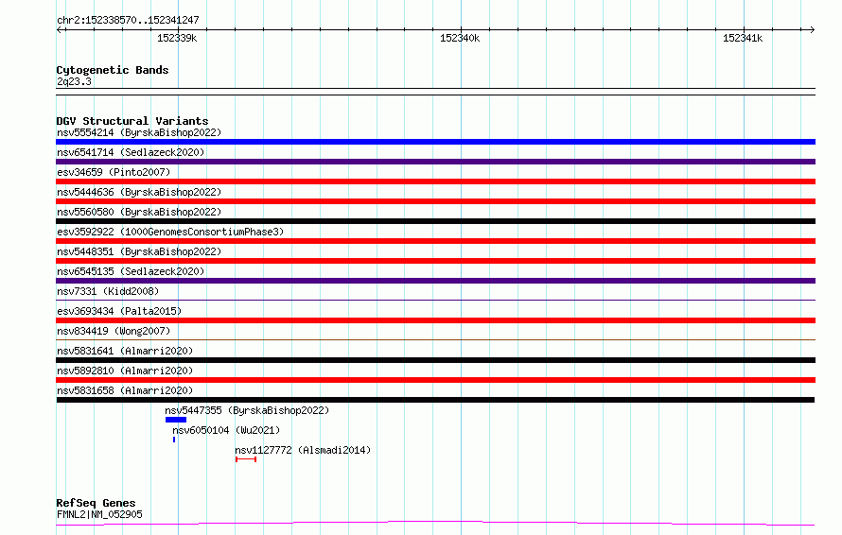Click nsv5447355 (ByrskaBishop2022) label

(x=247, y=410)
